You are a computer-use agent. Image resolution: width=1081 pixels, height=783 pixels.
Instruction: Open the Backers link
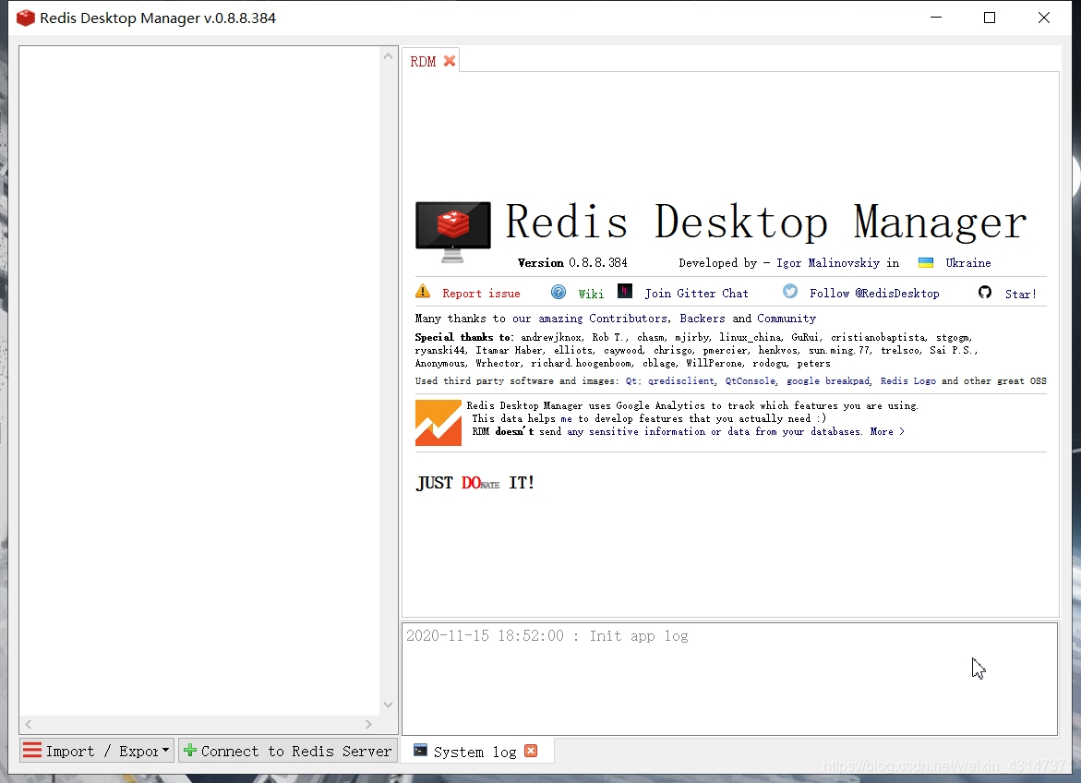coord(702,318)
